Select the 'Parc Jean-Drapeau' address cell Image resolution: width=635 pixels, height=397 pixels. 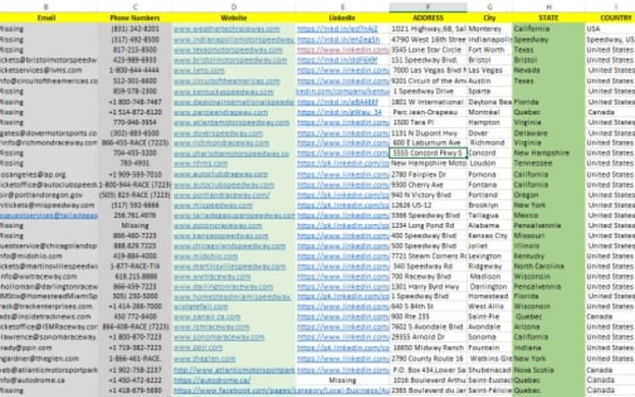tap(428, 112)
